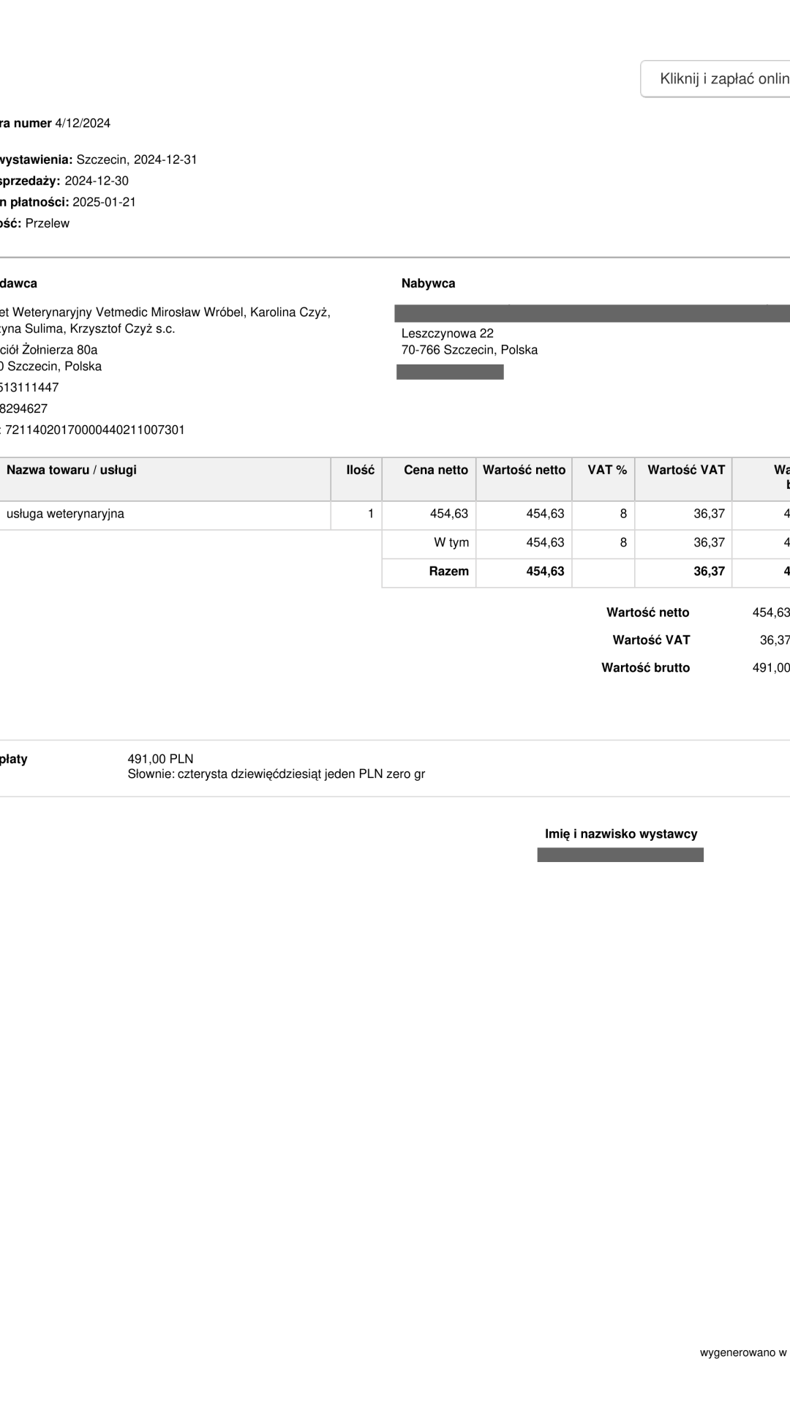Screen dimensions: 790x1405
Task: Click the 'Wartość brutto' summary label
Action: (645, 667)
